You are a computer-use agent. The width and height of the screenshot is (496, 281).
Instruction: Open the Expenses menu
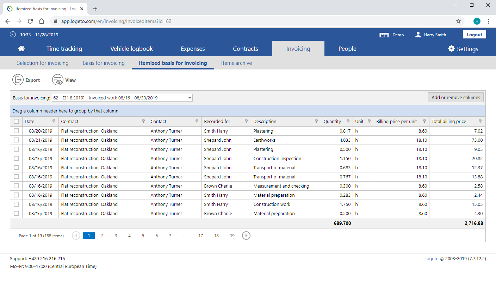click(193, 49)
